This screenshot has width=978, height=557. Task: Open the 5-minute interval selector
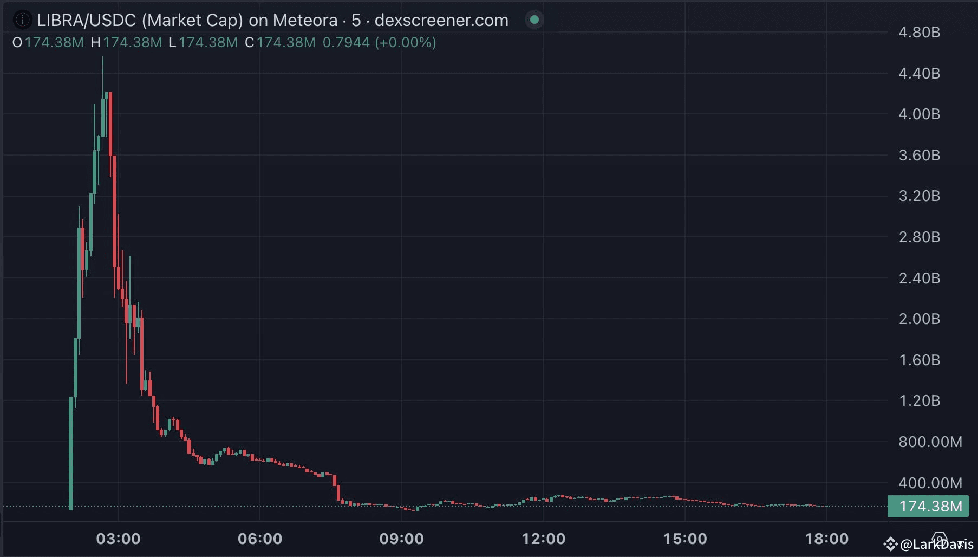pos(355,21)
